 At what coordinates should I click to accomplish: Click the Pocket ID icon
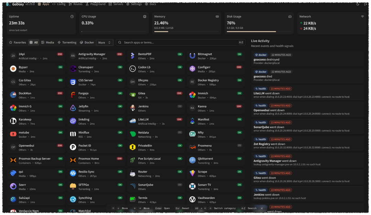pyautogui.click(x=73, y=147)
